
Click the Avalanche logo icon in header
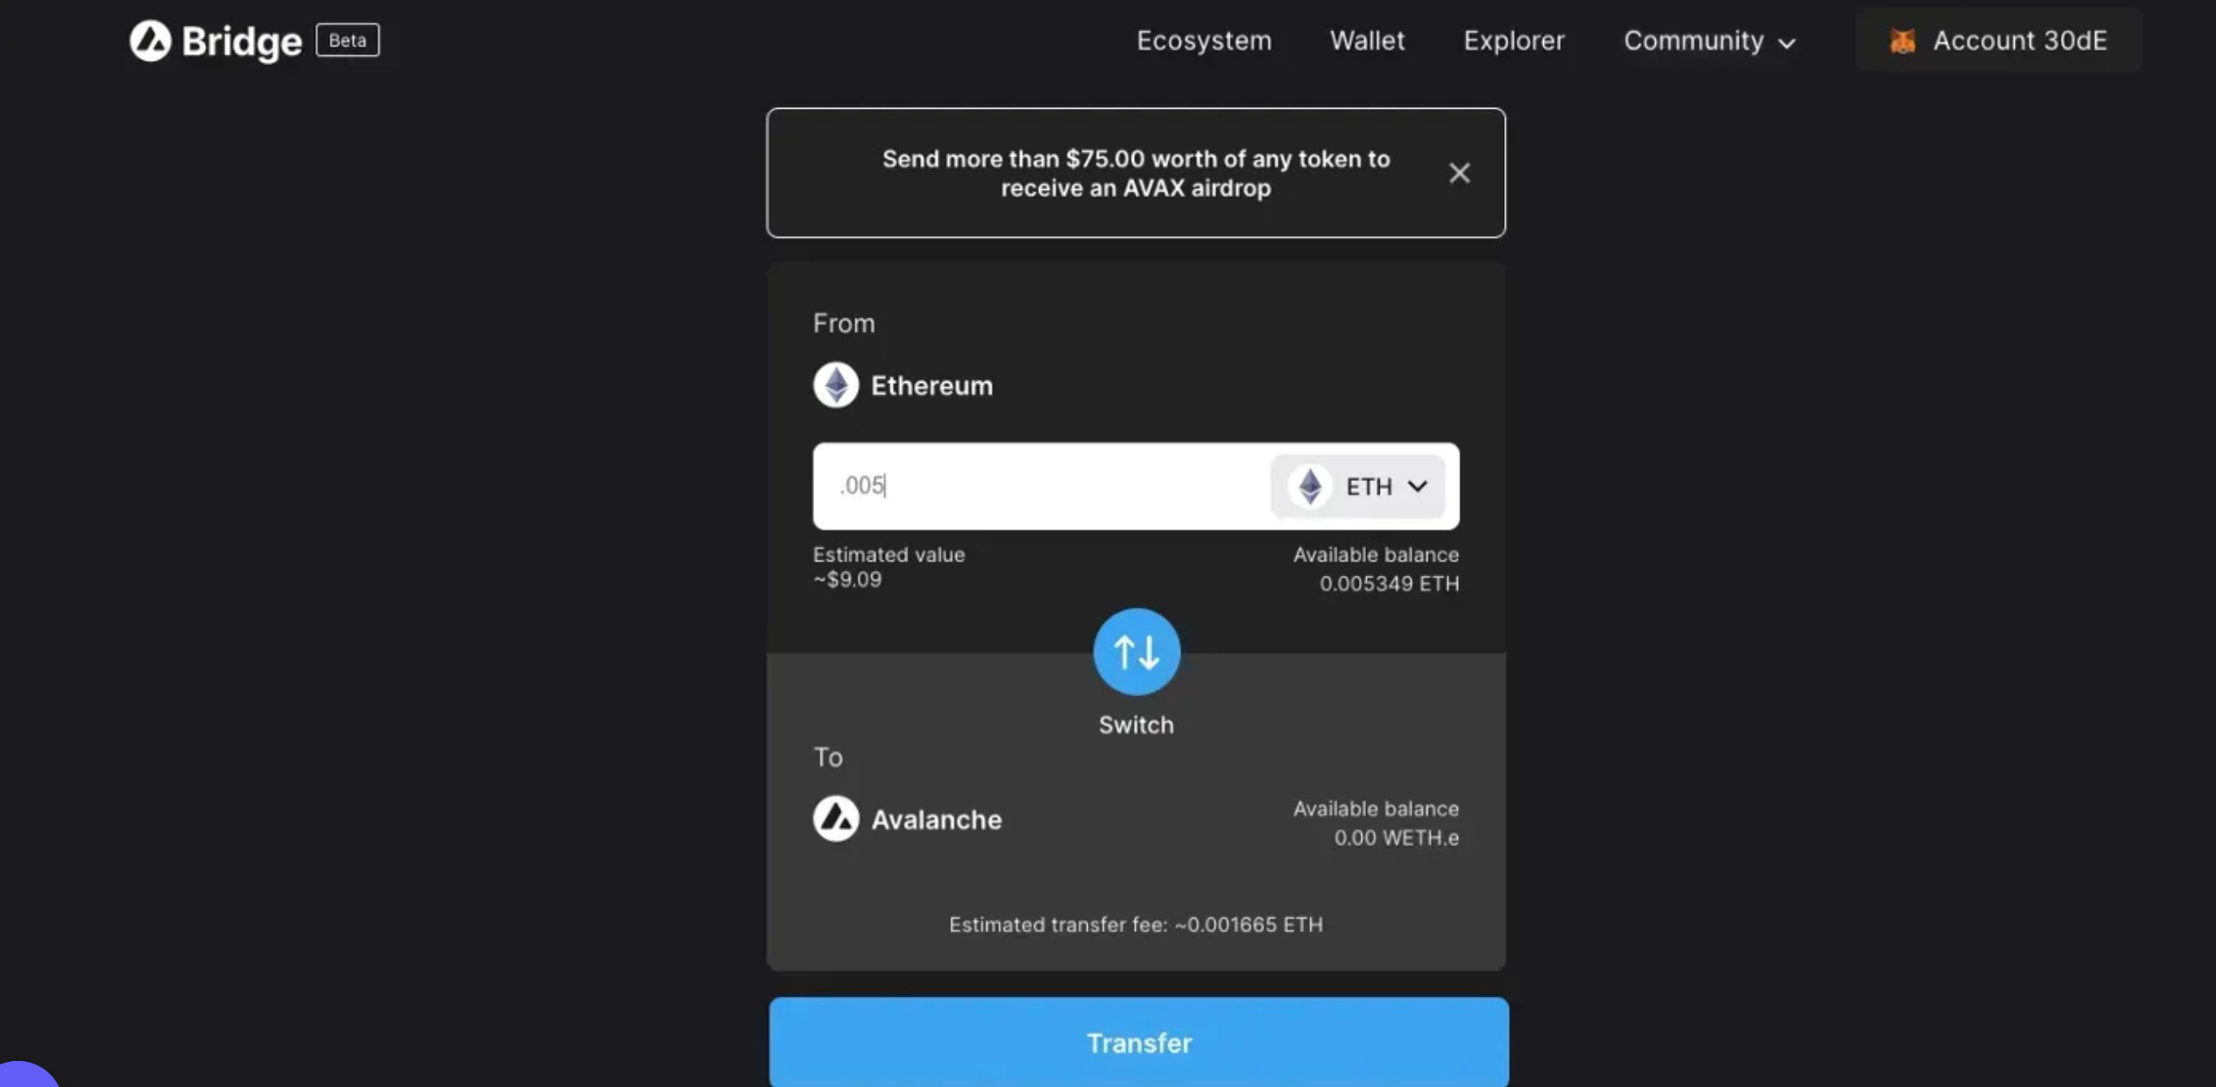tap(150, 41)
